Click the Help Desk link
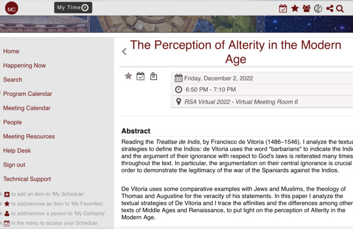 [x=17, y=151]
